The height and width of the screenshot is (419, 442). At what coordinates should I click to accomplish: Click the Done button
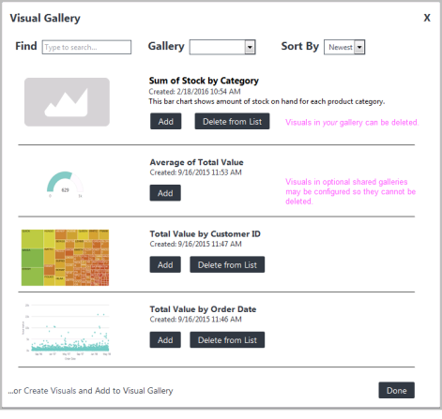point(396,390)
